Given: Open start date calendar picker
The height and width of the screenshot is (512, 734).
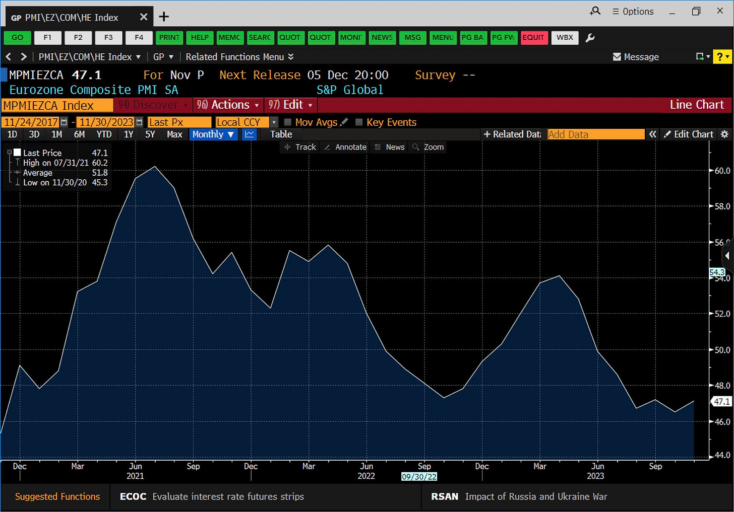Looking at the screenshot, I should (64, 122).
